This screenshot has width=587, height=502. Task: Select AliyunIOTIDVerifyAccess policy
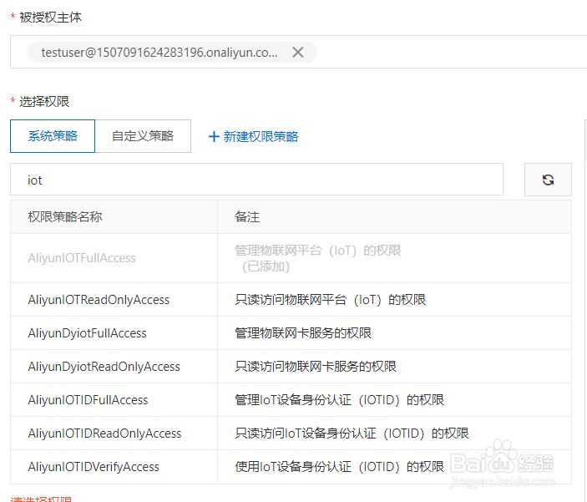point(94,466)
